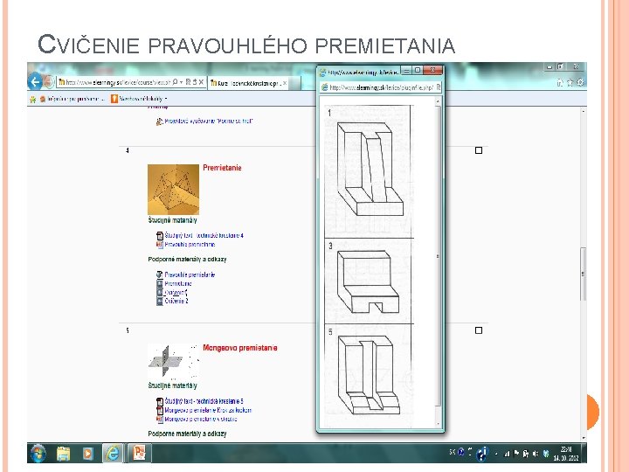This screenshot has width=629, height=472.
Task: Click the 'Mongeovo premietanie' heading
Action: click(240, 348)
